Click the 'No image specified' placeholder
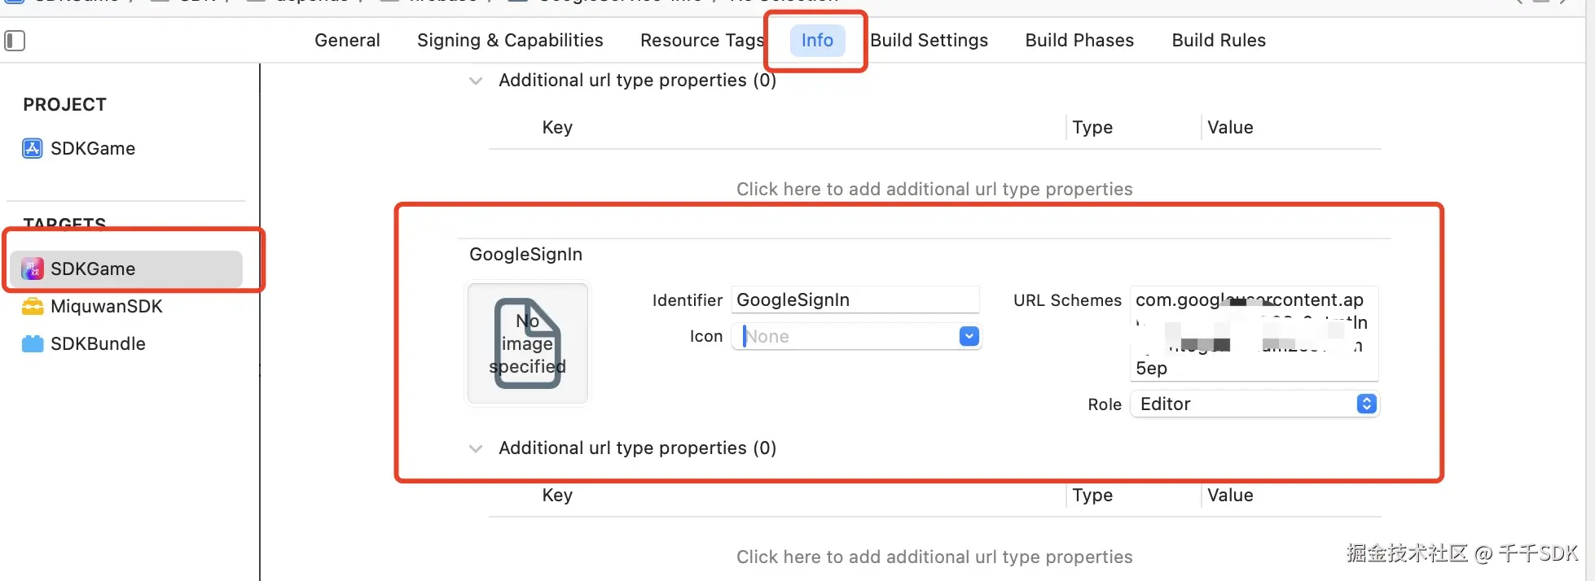The width and height of the screenshot is (1595, 581). click(x=527, y=343)
